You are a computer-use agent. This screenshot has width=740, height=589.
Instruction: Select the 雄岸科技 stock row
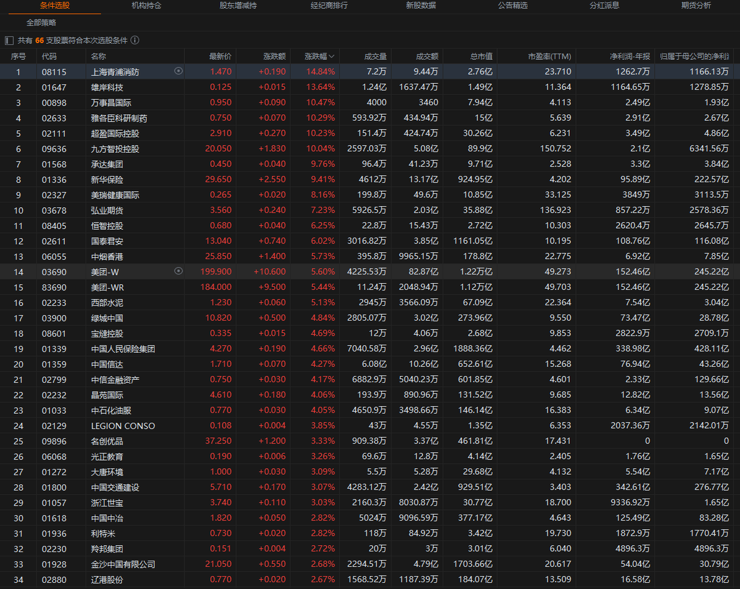pyautogui.click(x=370, y=87)
